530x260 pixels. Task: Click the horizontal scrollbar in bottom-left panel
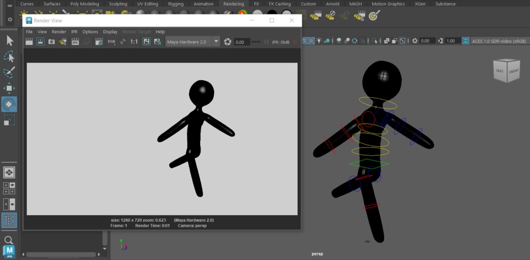coord(61,254)
